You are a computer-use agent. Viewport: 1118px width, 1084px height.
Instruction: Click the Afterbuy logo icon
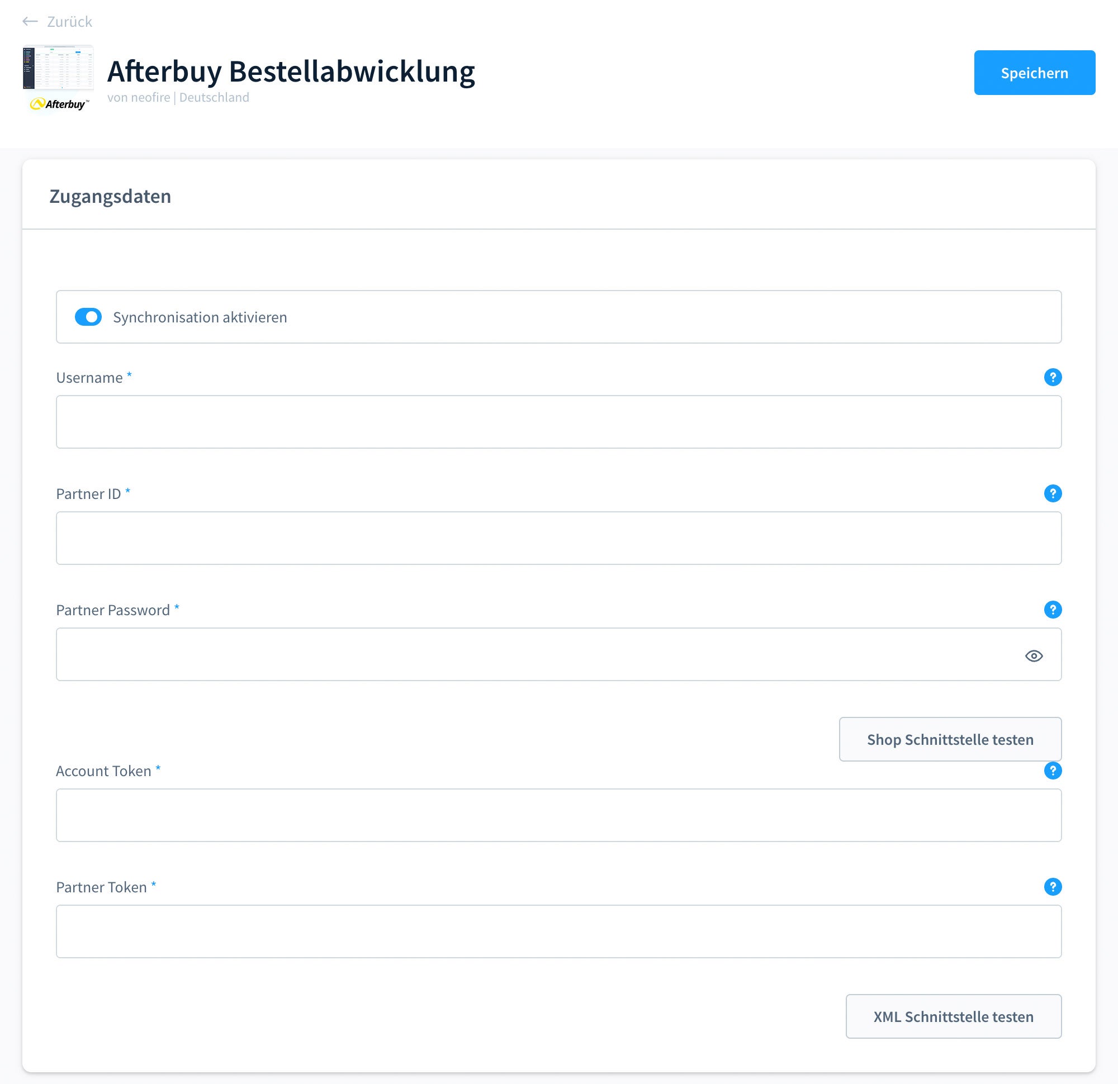59,104
